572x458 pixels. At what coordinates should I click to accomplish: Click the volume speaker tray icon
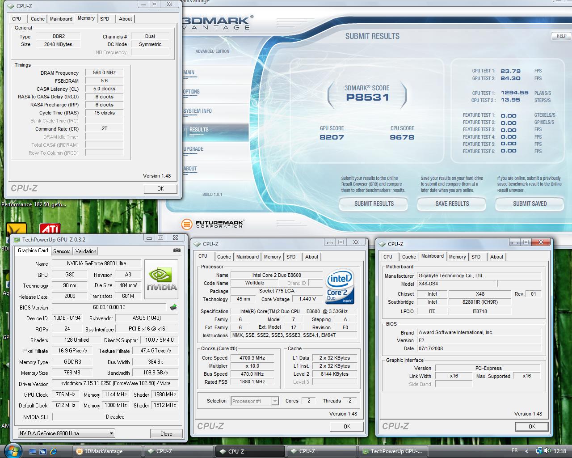547,451
